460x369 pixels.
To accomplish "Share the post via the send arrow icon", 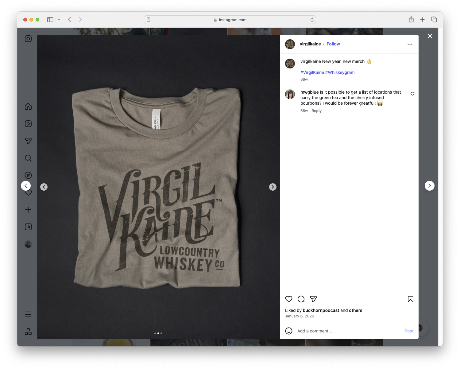I will pos(313,299).
